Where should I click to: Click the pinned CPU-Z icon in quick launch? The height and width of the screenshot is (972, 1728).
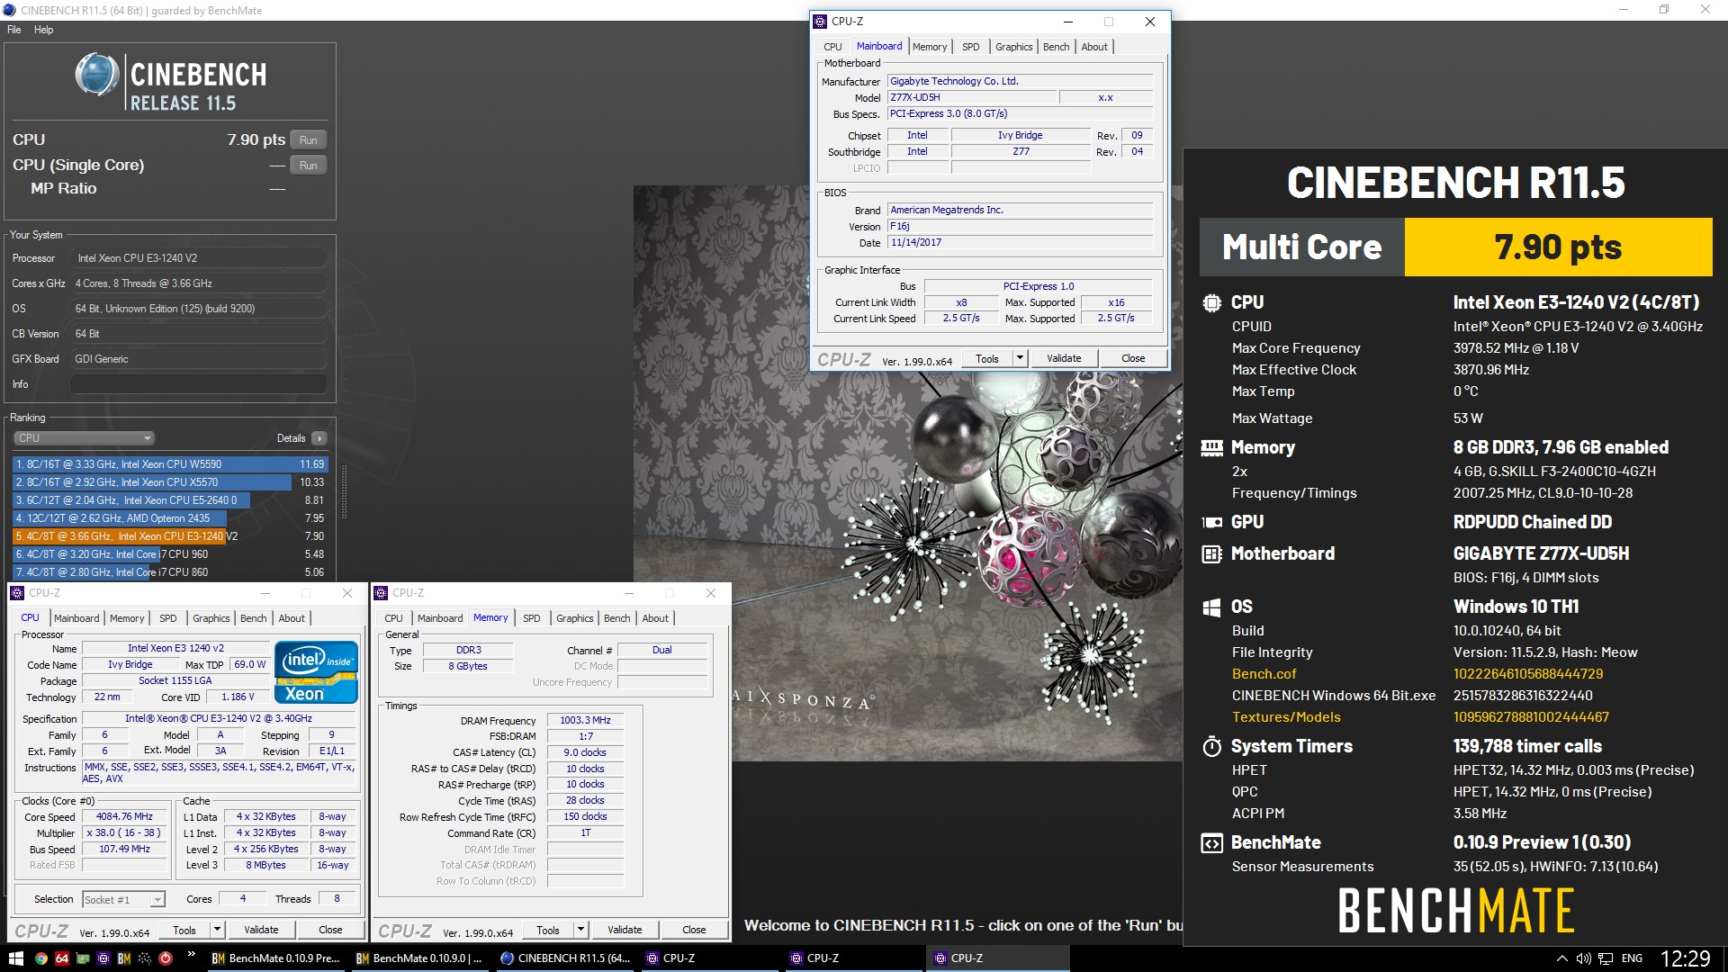[x=103, y=958]
